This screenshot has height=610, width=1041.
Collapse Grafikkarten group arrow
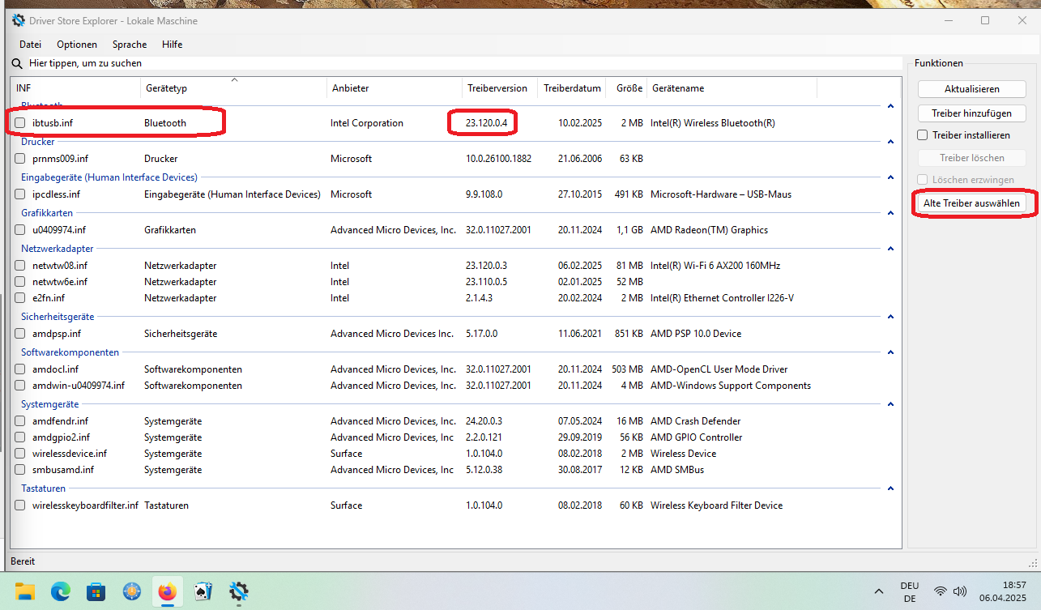coord(890,213)
